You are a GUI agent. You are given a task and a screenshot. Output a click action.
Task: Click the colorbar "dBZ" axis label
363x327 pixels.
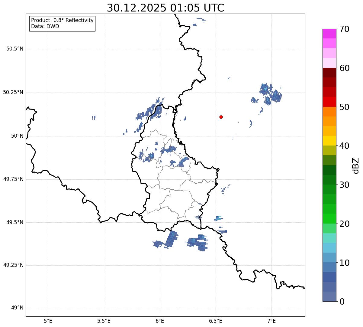(x=356, y=165)
